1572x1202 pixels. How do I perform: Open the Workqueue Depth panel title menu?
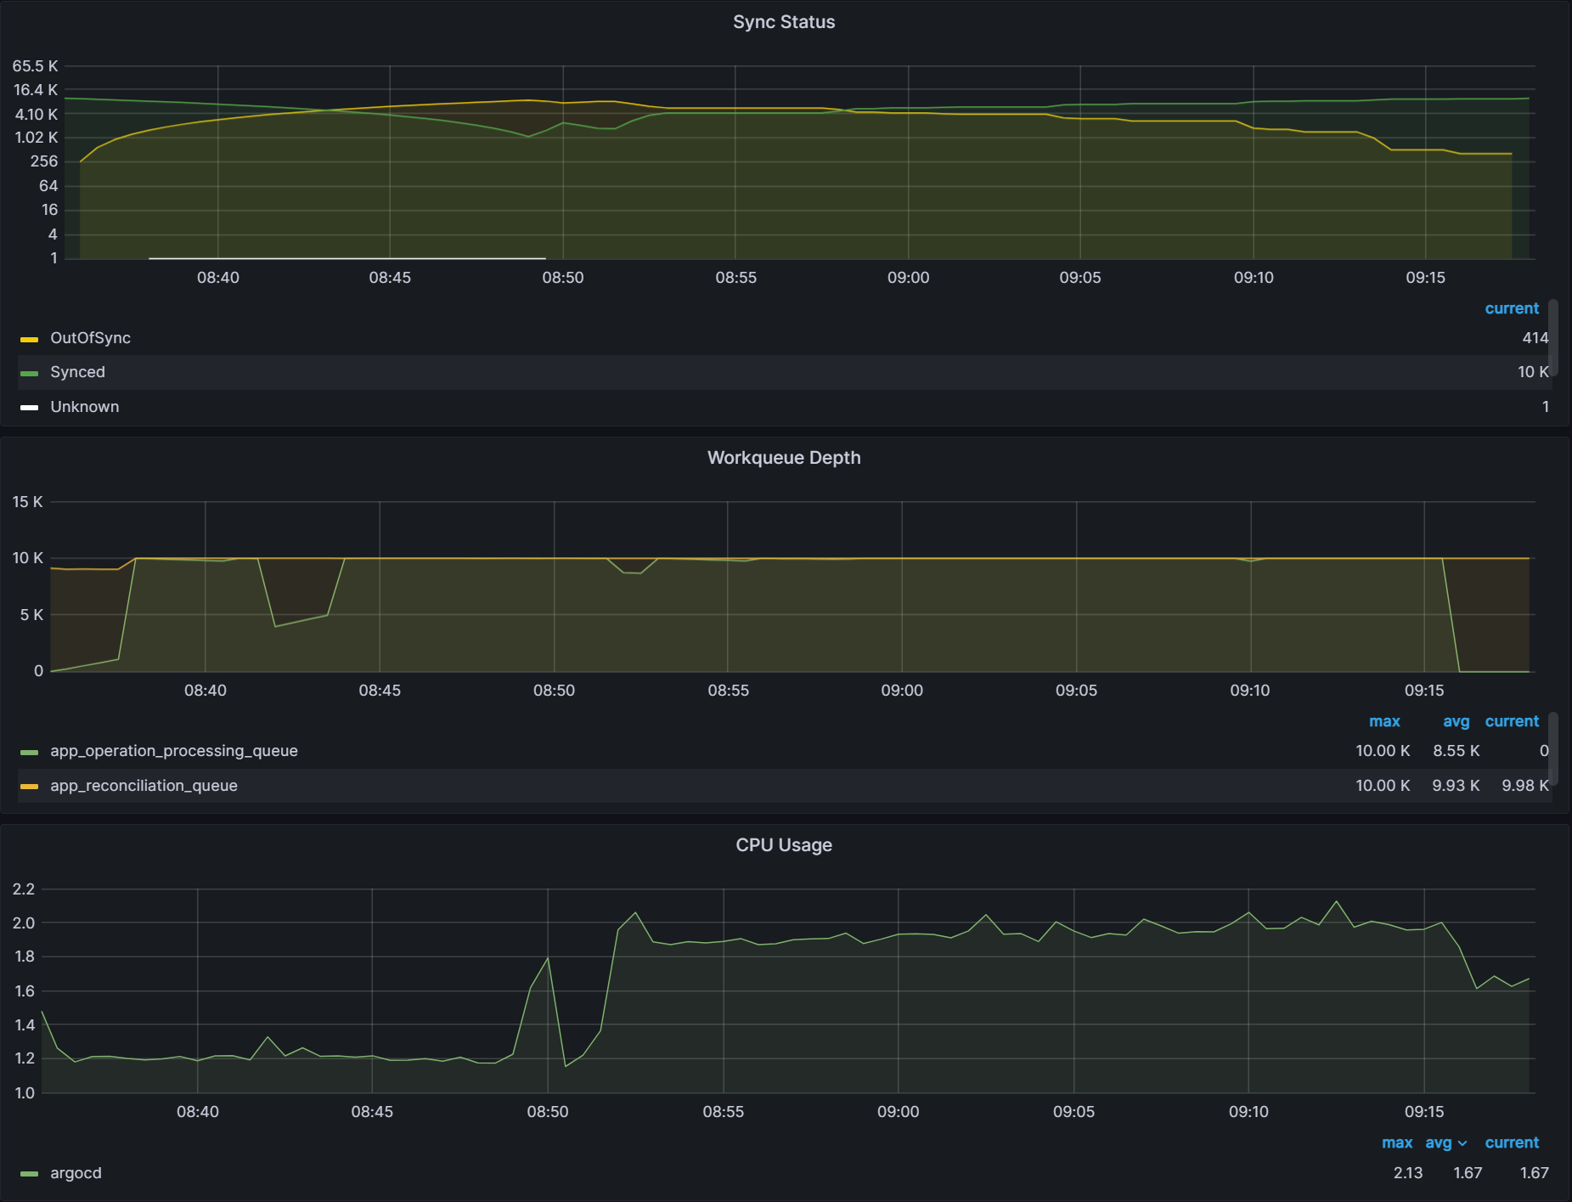click(x=783, y=457)
